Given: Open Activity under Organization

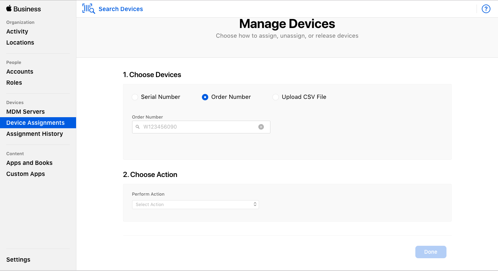Looking at the screenshot, I should click(17, 31).
